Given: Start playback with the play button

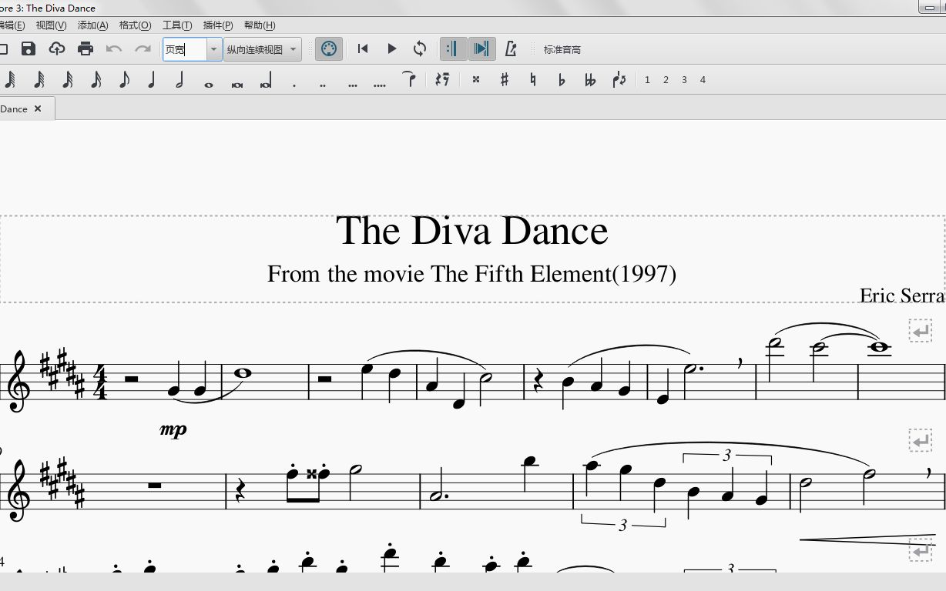Looking at the screenshot, I should (391, 49).
